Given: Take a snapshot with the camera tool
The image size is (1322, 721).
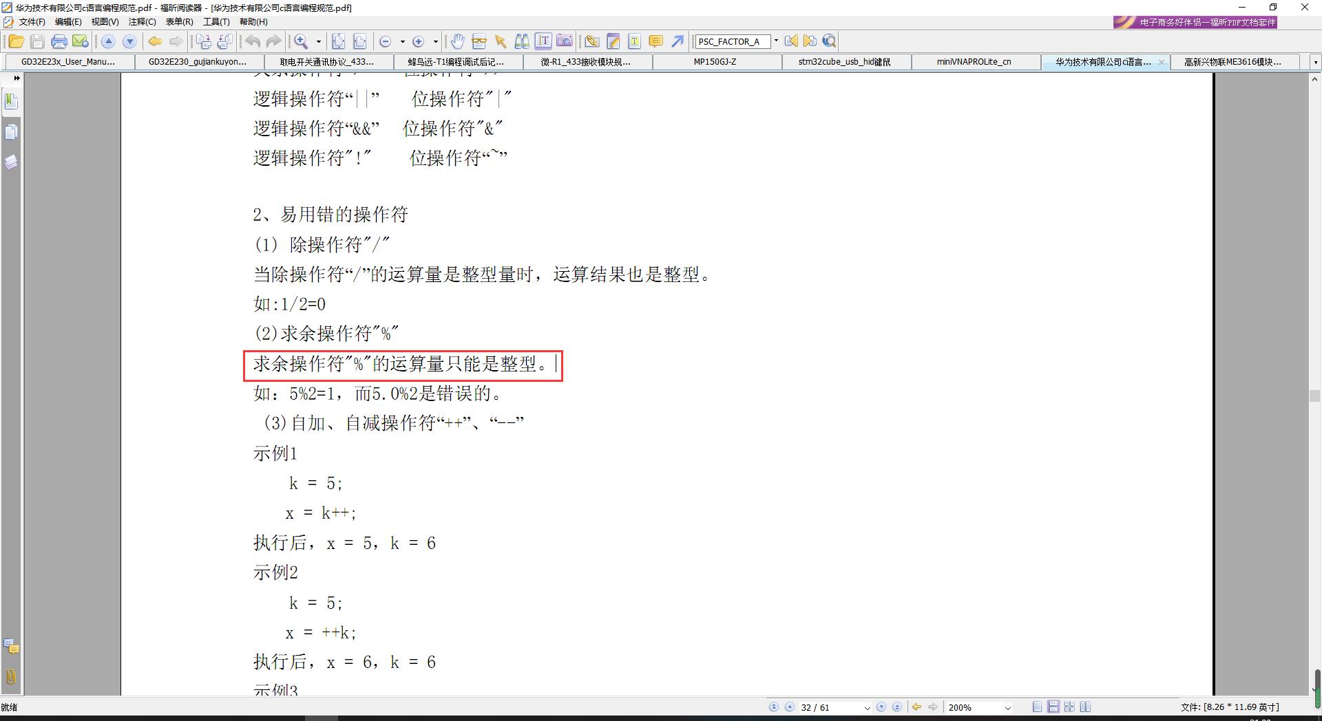Looking at the screenshot, I should [565, 41].
